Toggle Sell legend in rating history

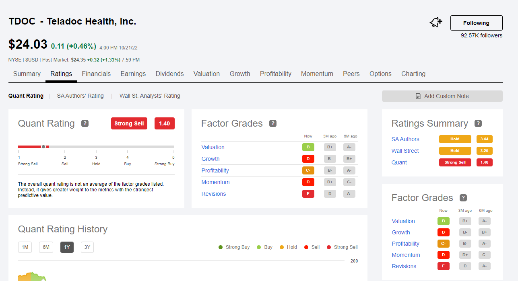click(312, 247)
